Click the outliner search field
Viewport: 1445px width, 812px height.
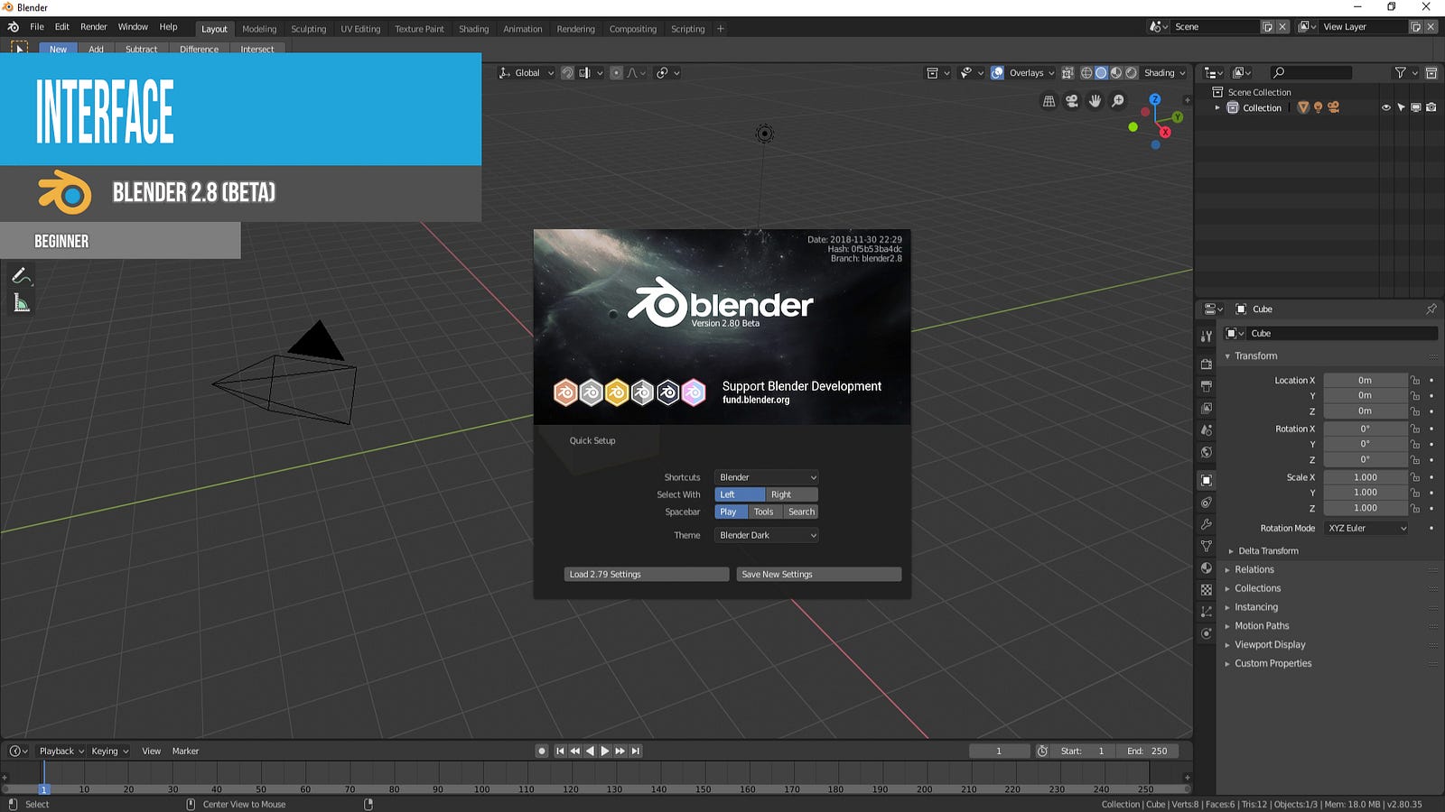tap(1311, 73)
